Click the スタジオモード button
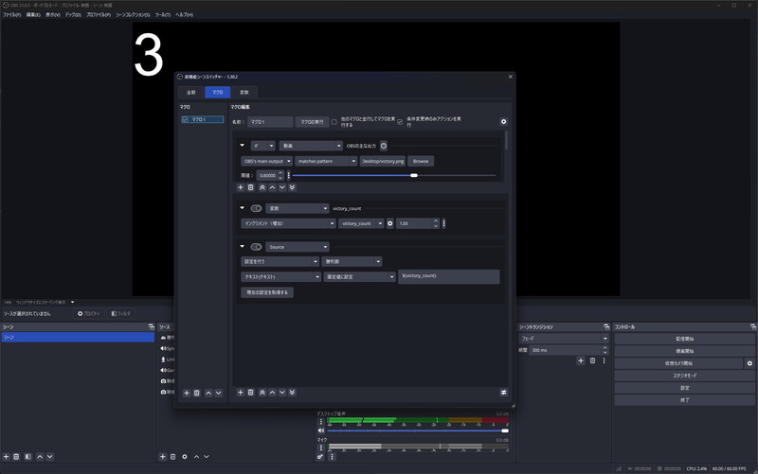 (684, 376)
